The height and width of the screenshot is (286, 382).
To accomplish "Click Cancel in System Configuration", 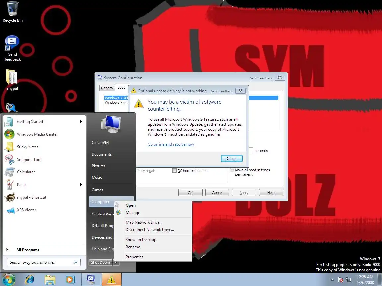I will (217, 193).
